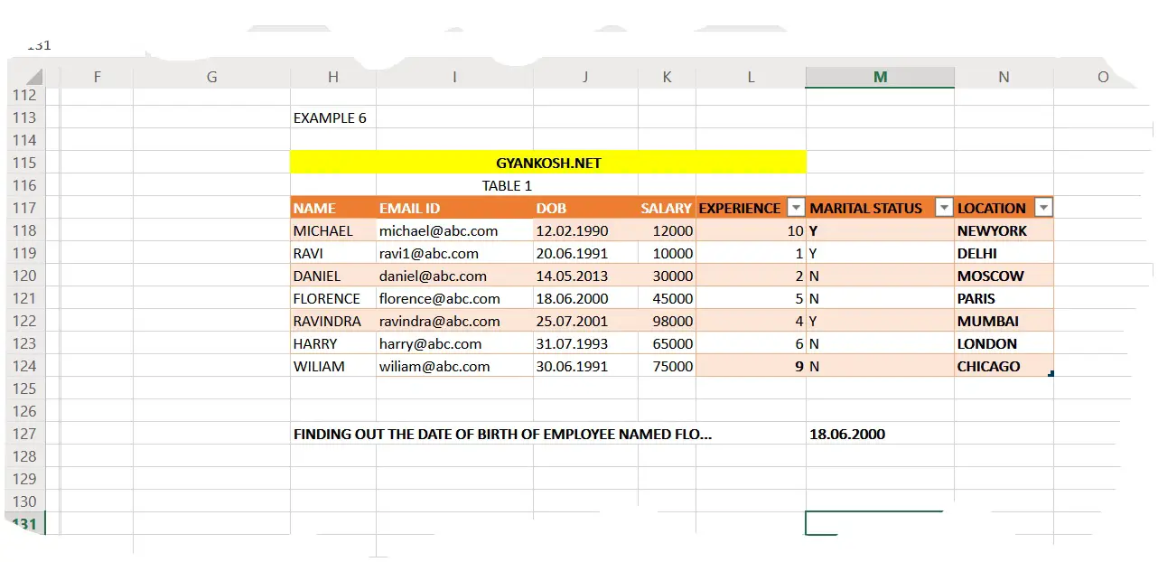
Task: Click the ravi1@abc.com email cell
Action: pos(454,253)
